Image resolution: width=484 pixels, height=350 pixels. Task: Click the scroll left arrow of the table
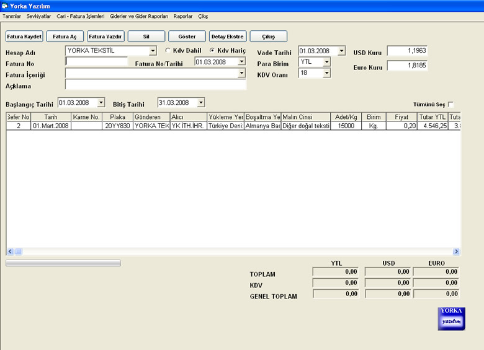point(10,252)
